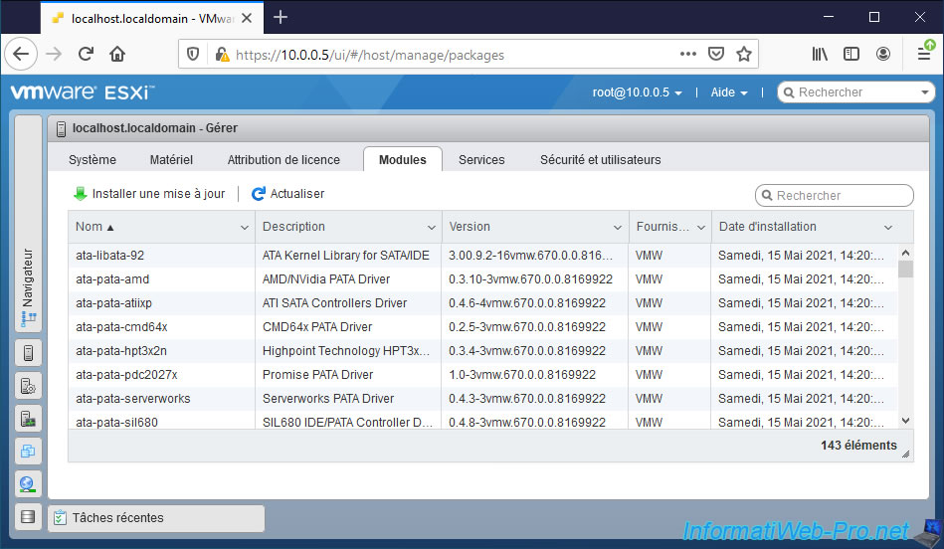Open the Tâches récentes panel
Screen dimensions: 944x549
[x=156, y=518]
